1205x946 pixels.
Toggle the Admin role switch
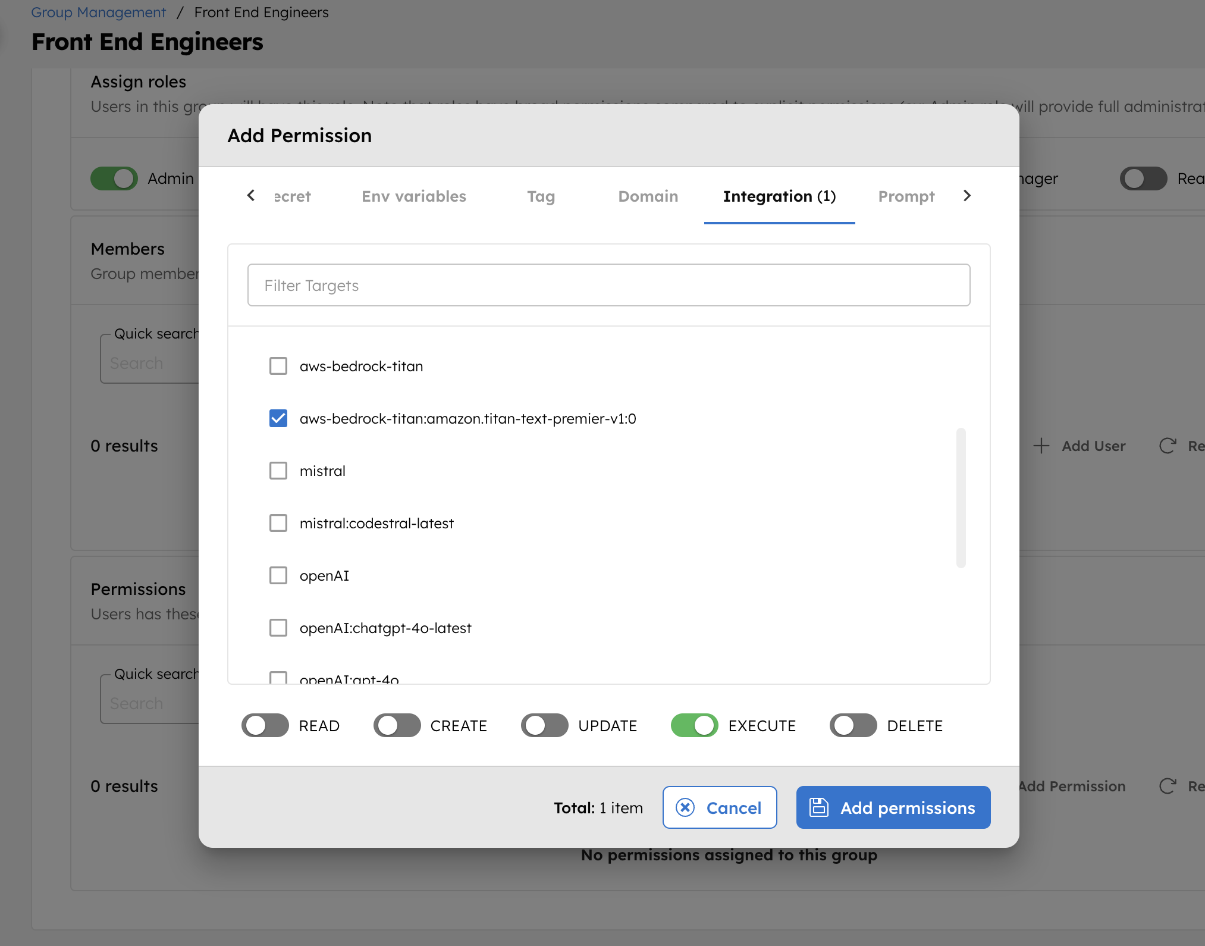click(114, 178)
